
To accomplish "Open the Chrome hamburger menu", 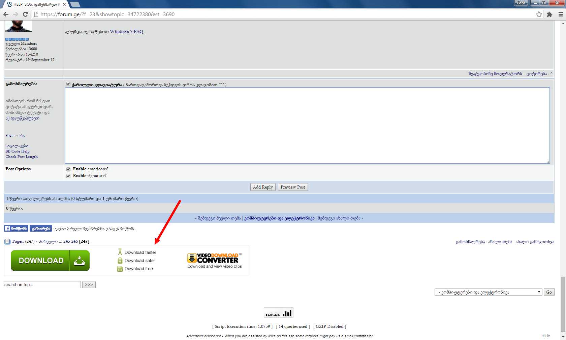I will click(561, 14).
